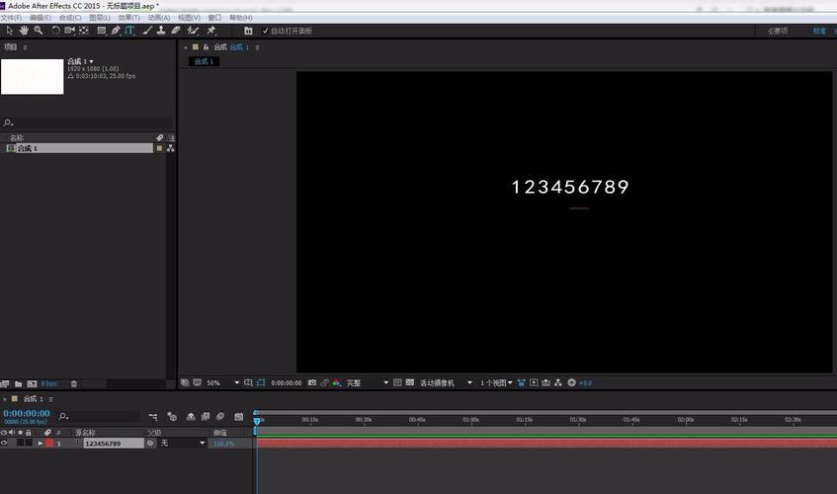Select the Pen tool
Screen dimensions: 837x494
(x=116, y=31)
